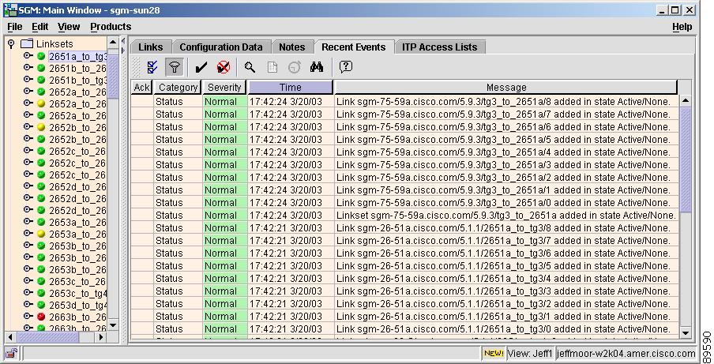Sort by the Ack column header

coord(141,88)
